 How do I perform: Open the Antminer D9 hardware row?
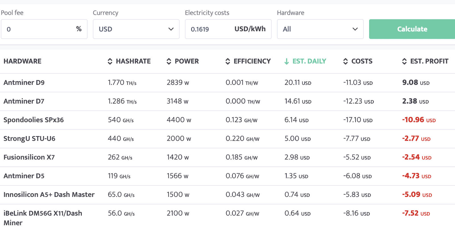click(x=227, y=83)
